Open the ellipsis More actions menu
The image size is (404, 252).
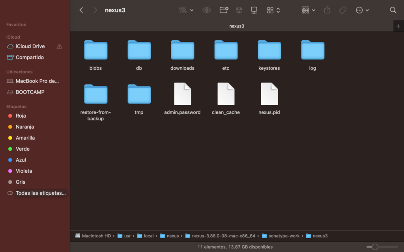[362, 10]
